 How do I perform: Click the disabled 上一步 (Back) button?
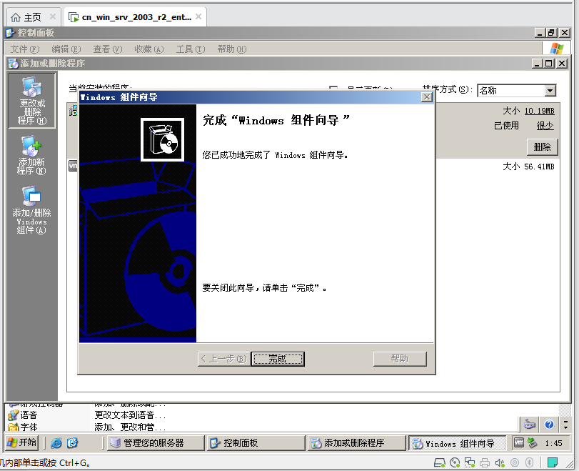coord(223,359)
